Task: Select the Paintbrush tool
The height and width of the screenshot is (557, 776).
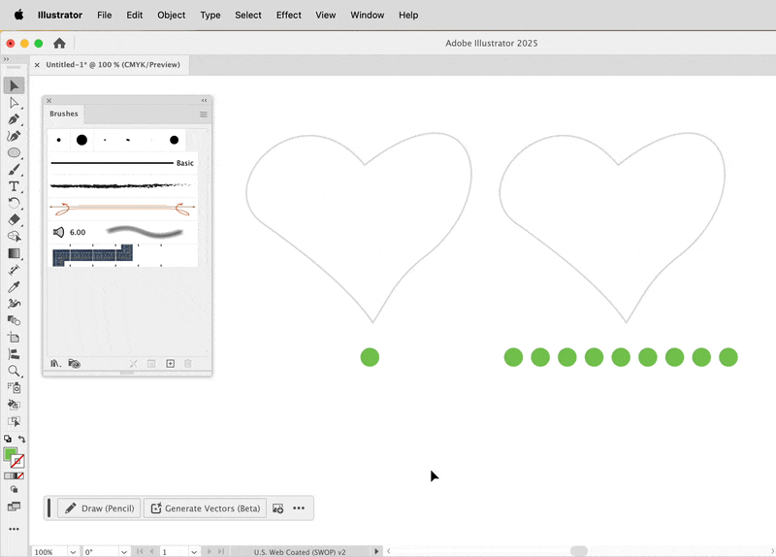Action: click(14, 169)
